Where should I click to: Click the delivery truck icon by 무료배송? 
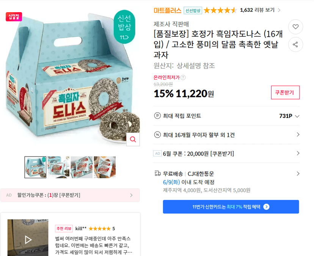158,173
